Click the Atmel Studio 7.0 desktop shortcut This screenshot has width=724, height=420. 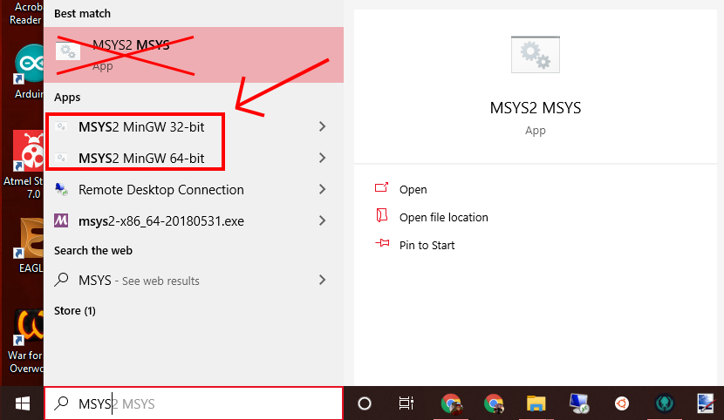[23, 165]
